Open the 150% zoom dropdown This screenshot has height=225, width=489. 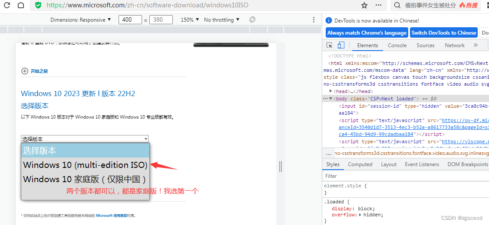pos(190,19)
